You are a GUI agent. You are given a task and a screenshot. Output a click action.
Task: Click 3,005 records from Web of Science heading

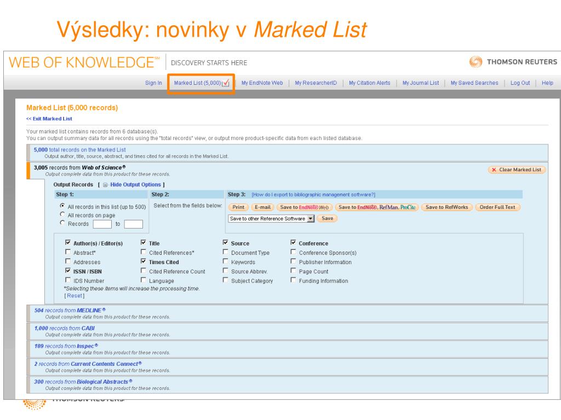click(80, 167)
